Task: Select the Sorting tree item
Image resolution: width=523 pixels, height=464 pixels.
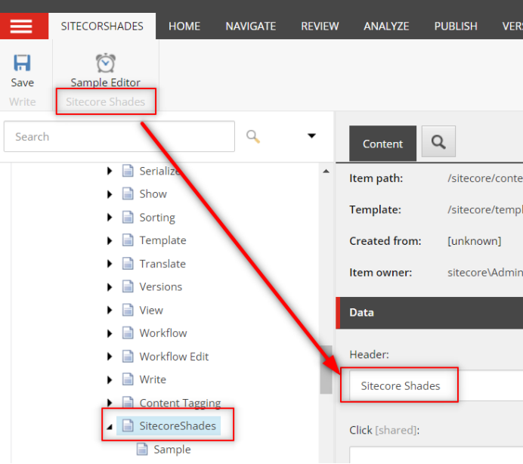Action: (157, 218)
